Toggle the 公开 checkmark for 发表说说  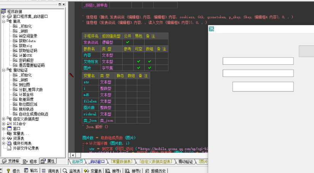point(128,42)
